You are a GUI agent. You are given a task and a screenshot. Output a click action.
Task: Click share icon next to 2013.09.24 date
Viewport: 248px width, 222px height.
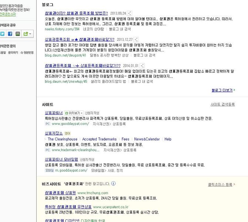point(129,13)
